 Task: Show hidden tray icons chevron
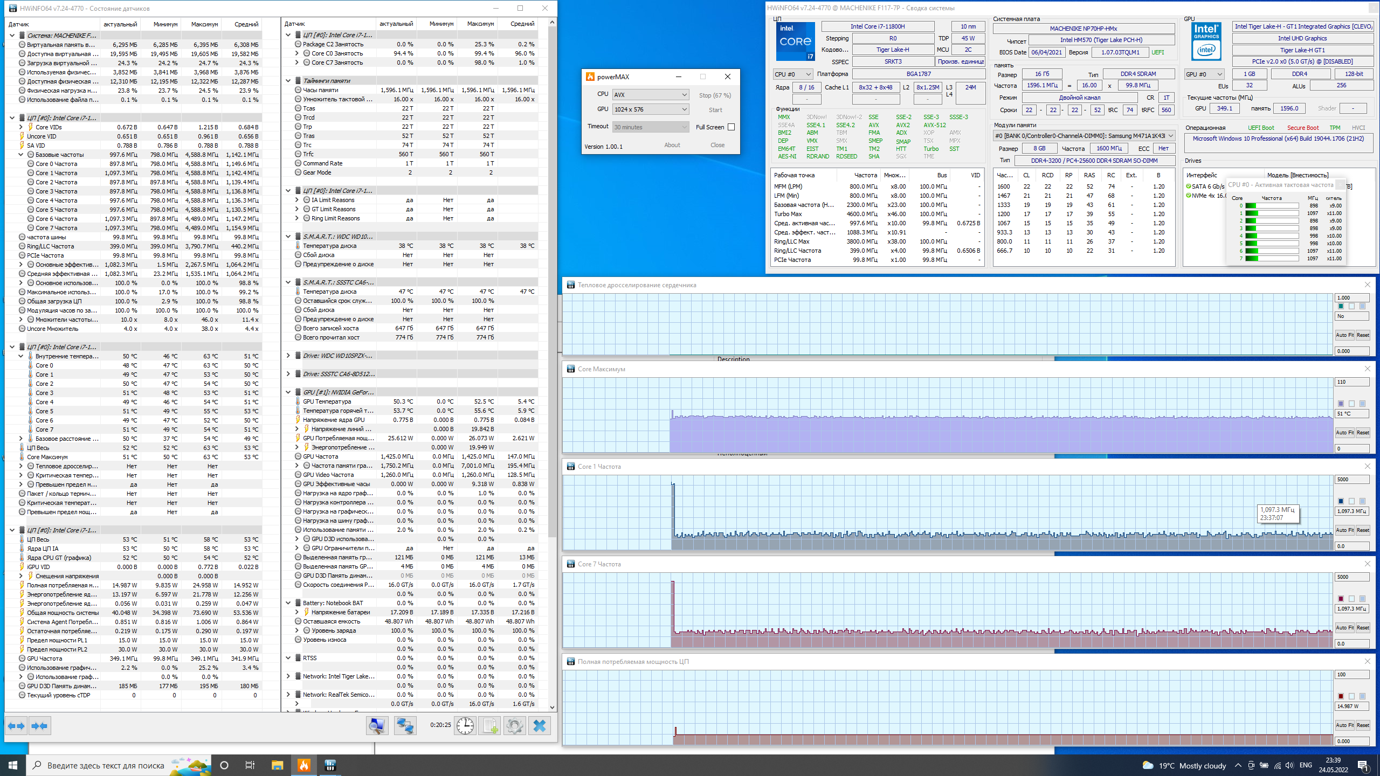tap(1238, 765)
